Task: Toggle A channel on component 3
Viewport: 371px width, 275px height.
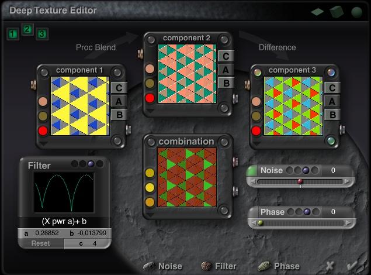Action: point(332,101)
